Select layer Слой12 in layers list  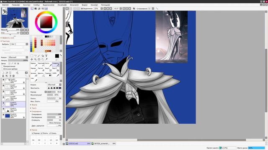15,104
